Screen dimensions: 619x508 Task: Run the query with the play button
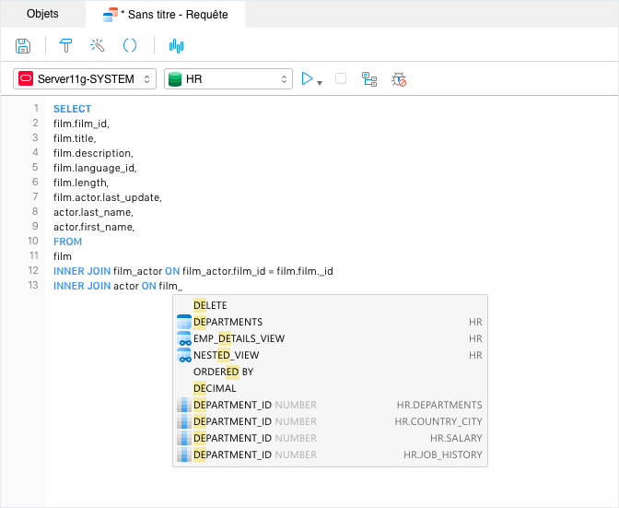(x=307, y=78)
